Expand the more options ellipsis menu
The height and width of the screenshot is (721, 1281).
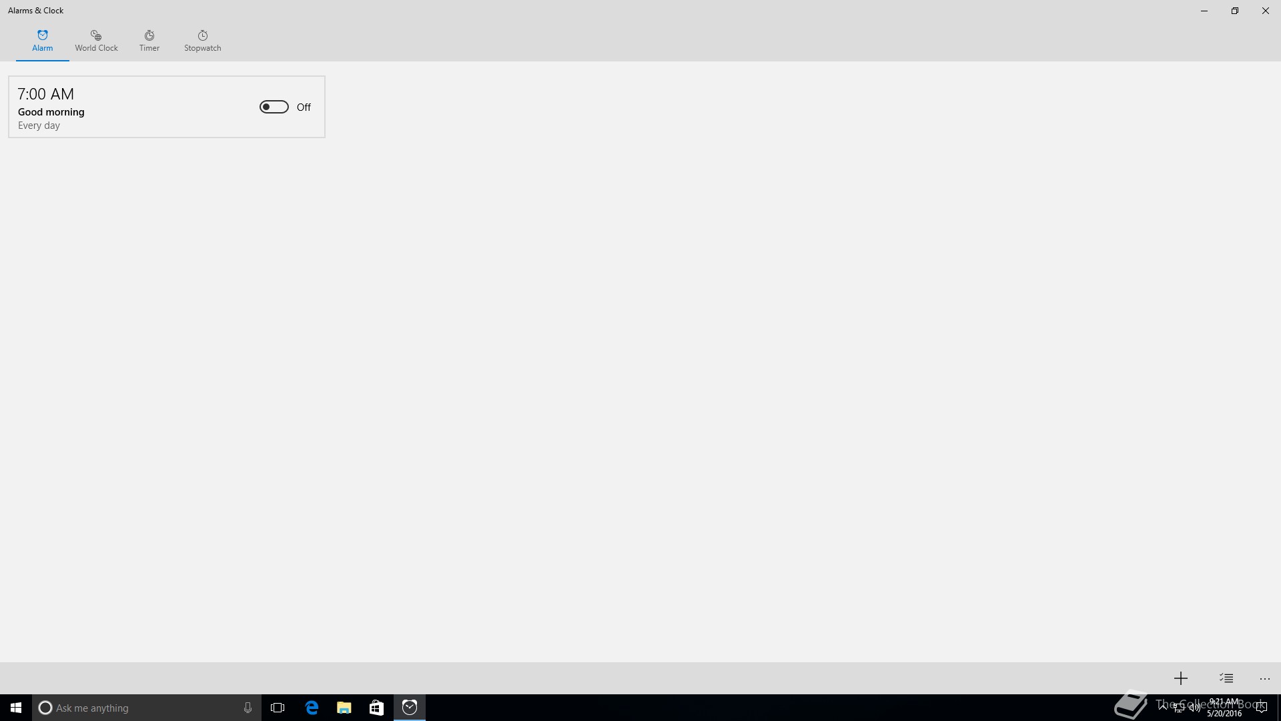(x=1264, y=678)
